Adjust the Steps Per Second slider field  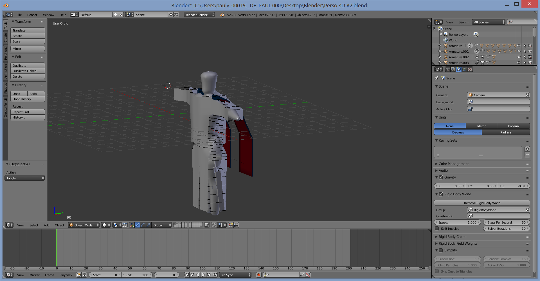click(507, 222)
